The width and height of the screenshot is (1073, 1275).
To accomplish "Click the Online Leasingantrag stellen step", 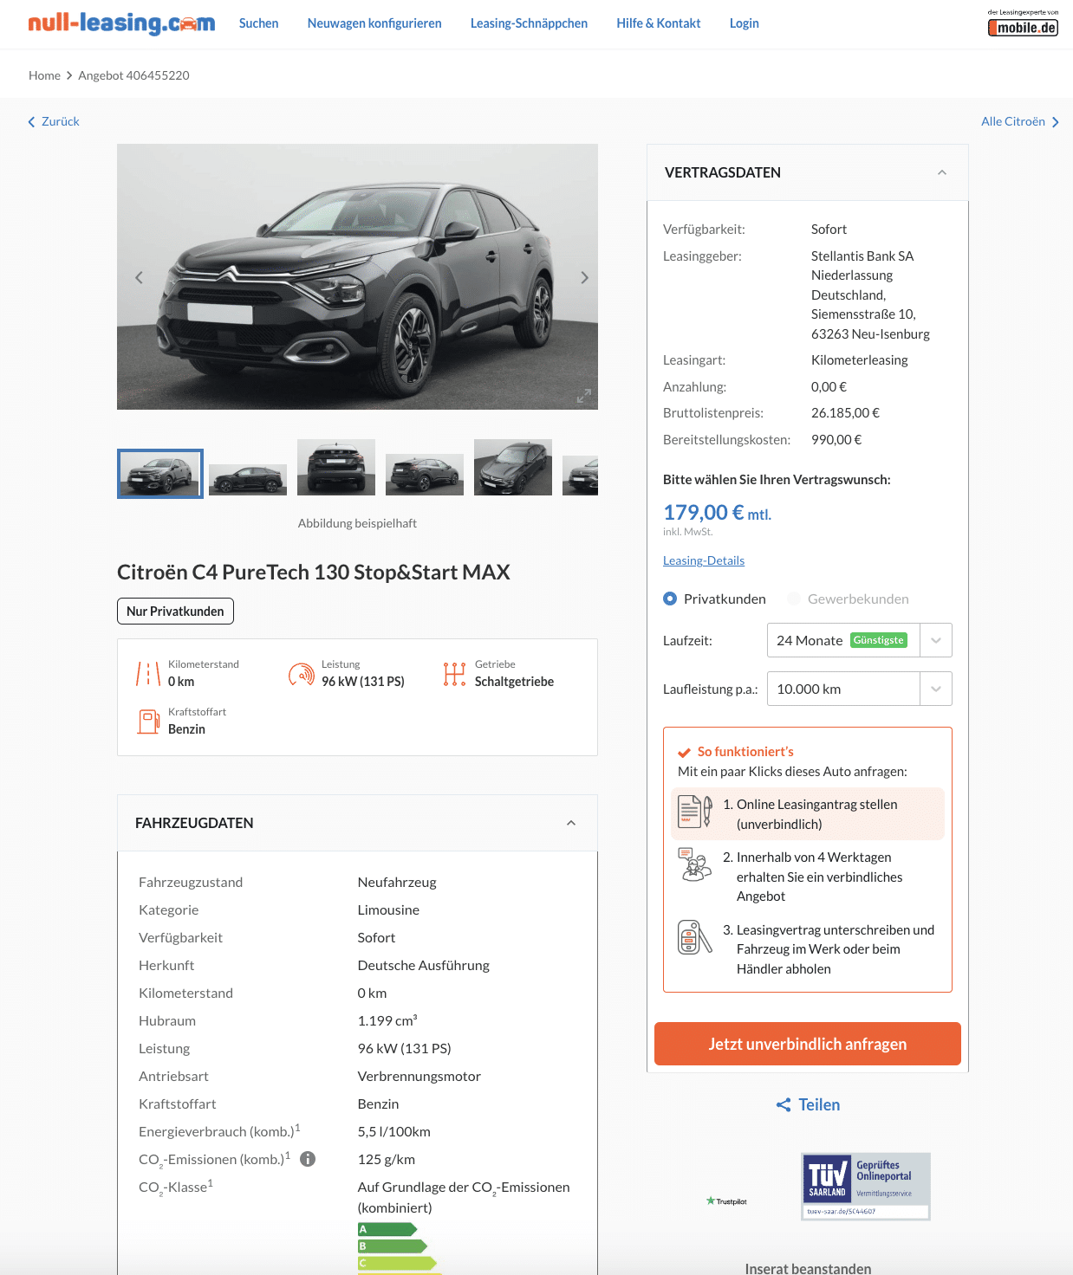I will pyautogui.click(x=808, y=814).
